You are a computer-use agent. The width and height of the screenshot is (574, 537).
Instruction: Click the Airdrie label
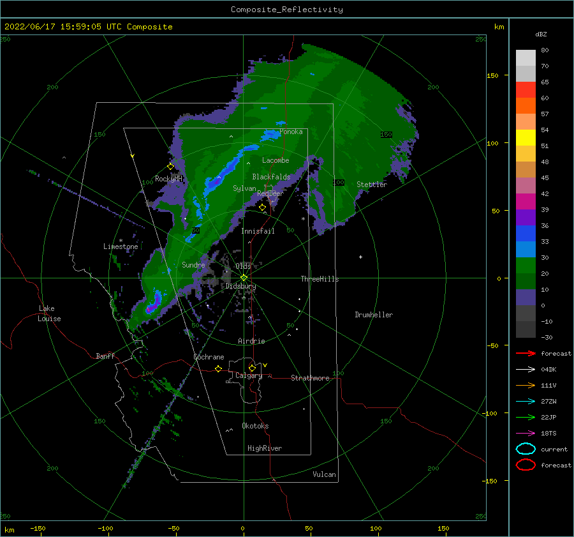251,341
